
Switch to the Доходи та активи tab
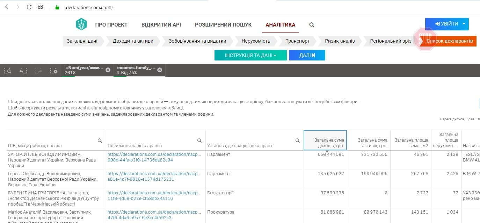click(x=133, y=41)
